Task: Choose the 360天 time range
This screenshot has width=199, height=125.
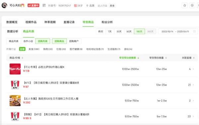Action: (150, 31)
